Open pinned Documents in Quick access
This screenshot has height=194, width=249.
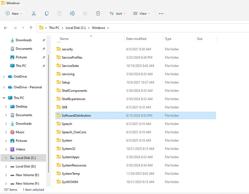(x=24, y=49)
